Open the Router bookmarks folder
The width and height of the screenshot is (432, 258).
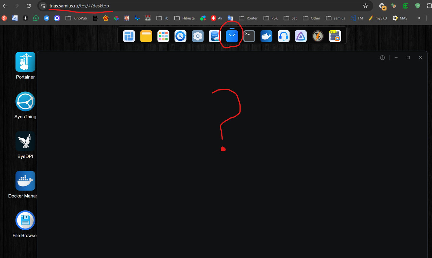coord(248,18)
